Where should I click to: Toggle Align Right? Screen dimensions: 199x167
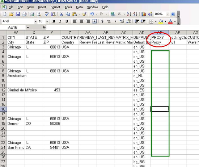pos(88,21)
